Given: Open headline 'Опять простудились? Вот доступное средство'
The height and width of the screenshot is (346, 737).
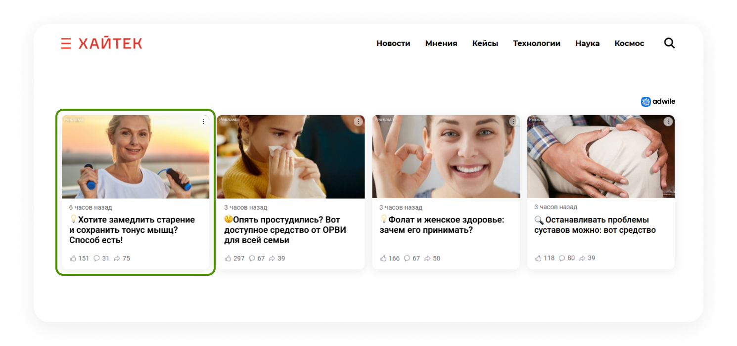Looking at the screenshot, I should [x=286, y=230].
